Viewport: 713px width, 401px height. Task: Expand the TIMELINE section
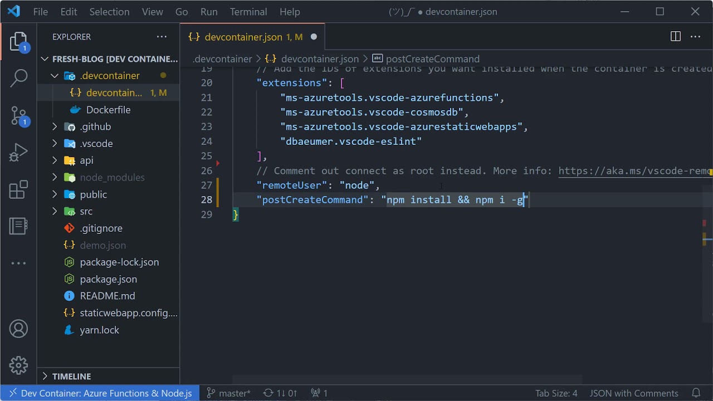click(109, 376)
